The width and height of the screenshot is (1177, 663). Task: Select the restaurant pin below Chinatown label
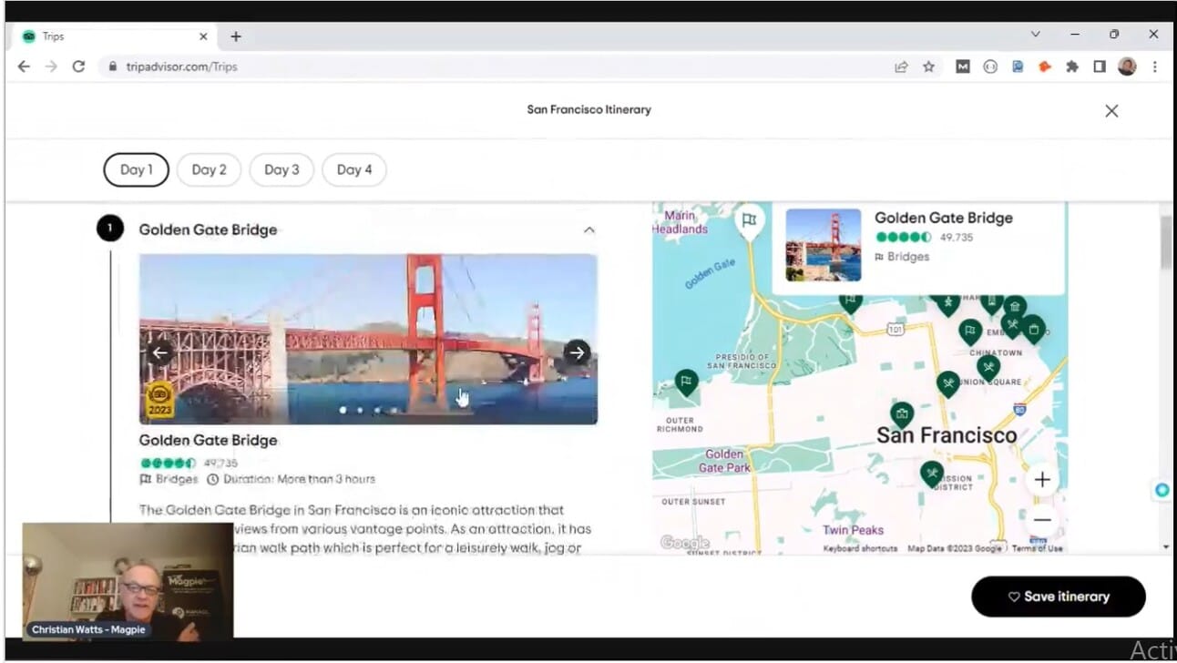pyautogui.click(x=988, y=368)
